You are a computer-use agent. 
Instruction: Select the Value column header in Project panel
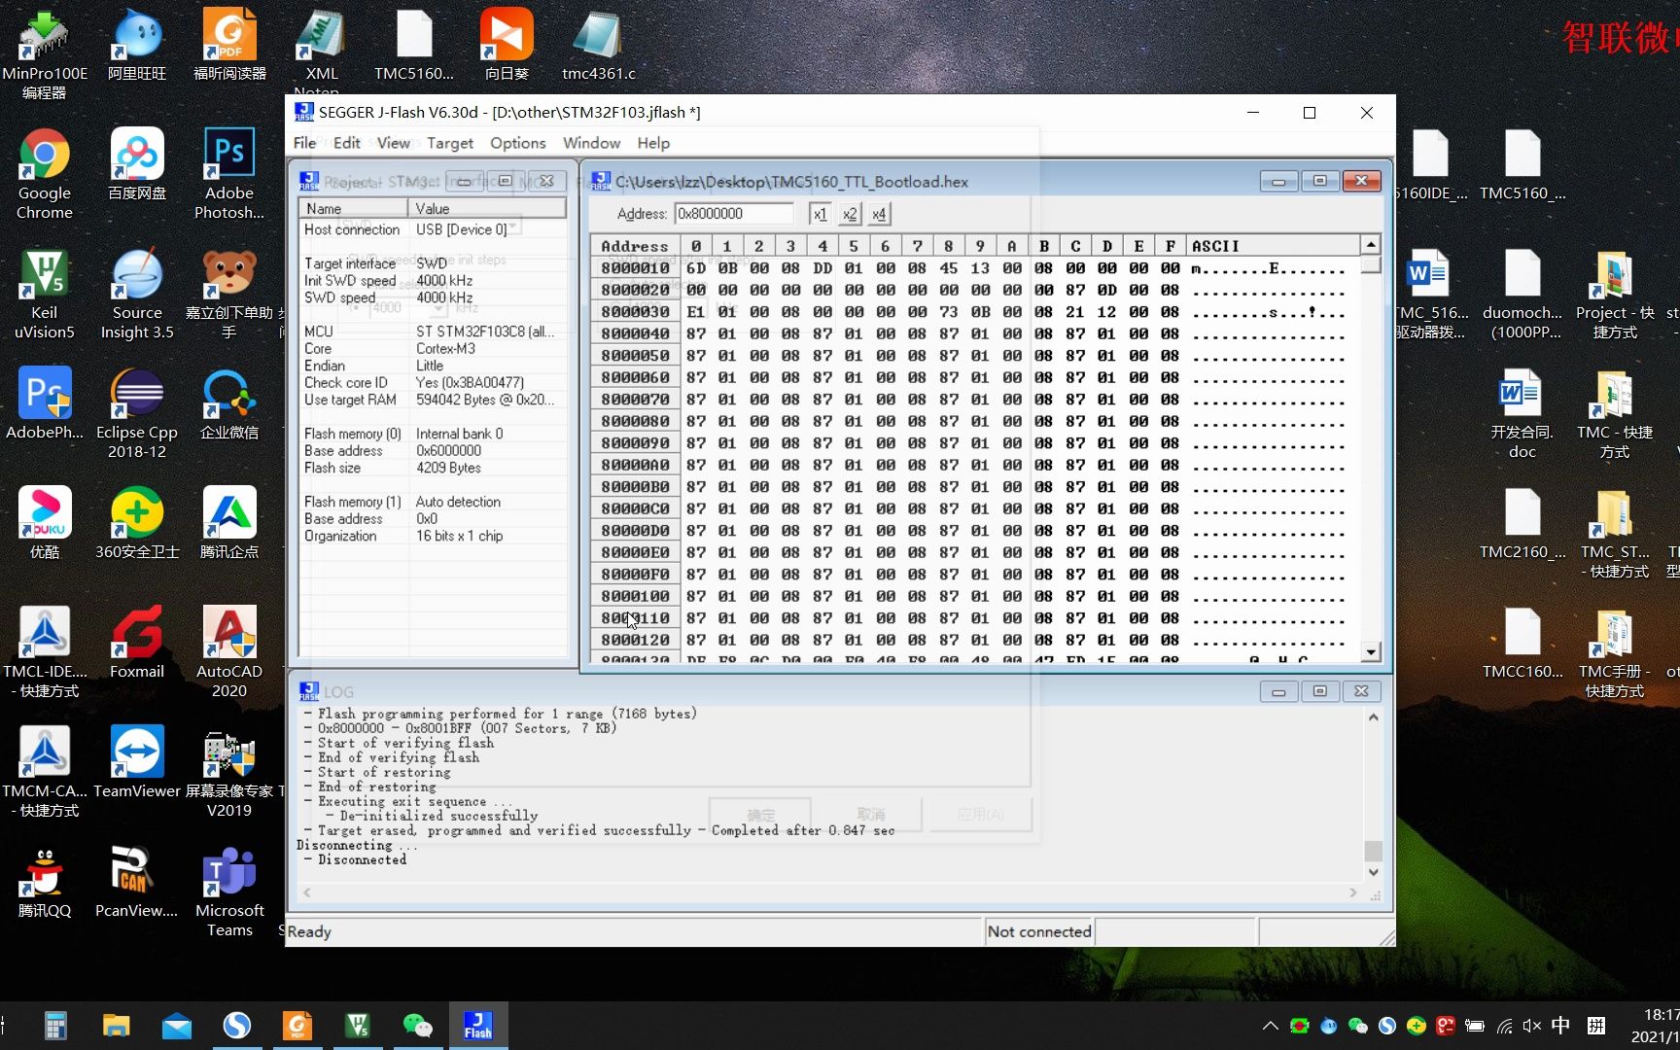point(487,208)
